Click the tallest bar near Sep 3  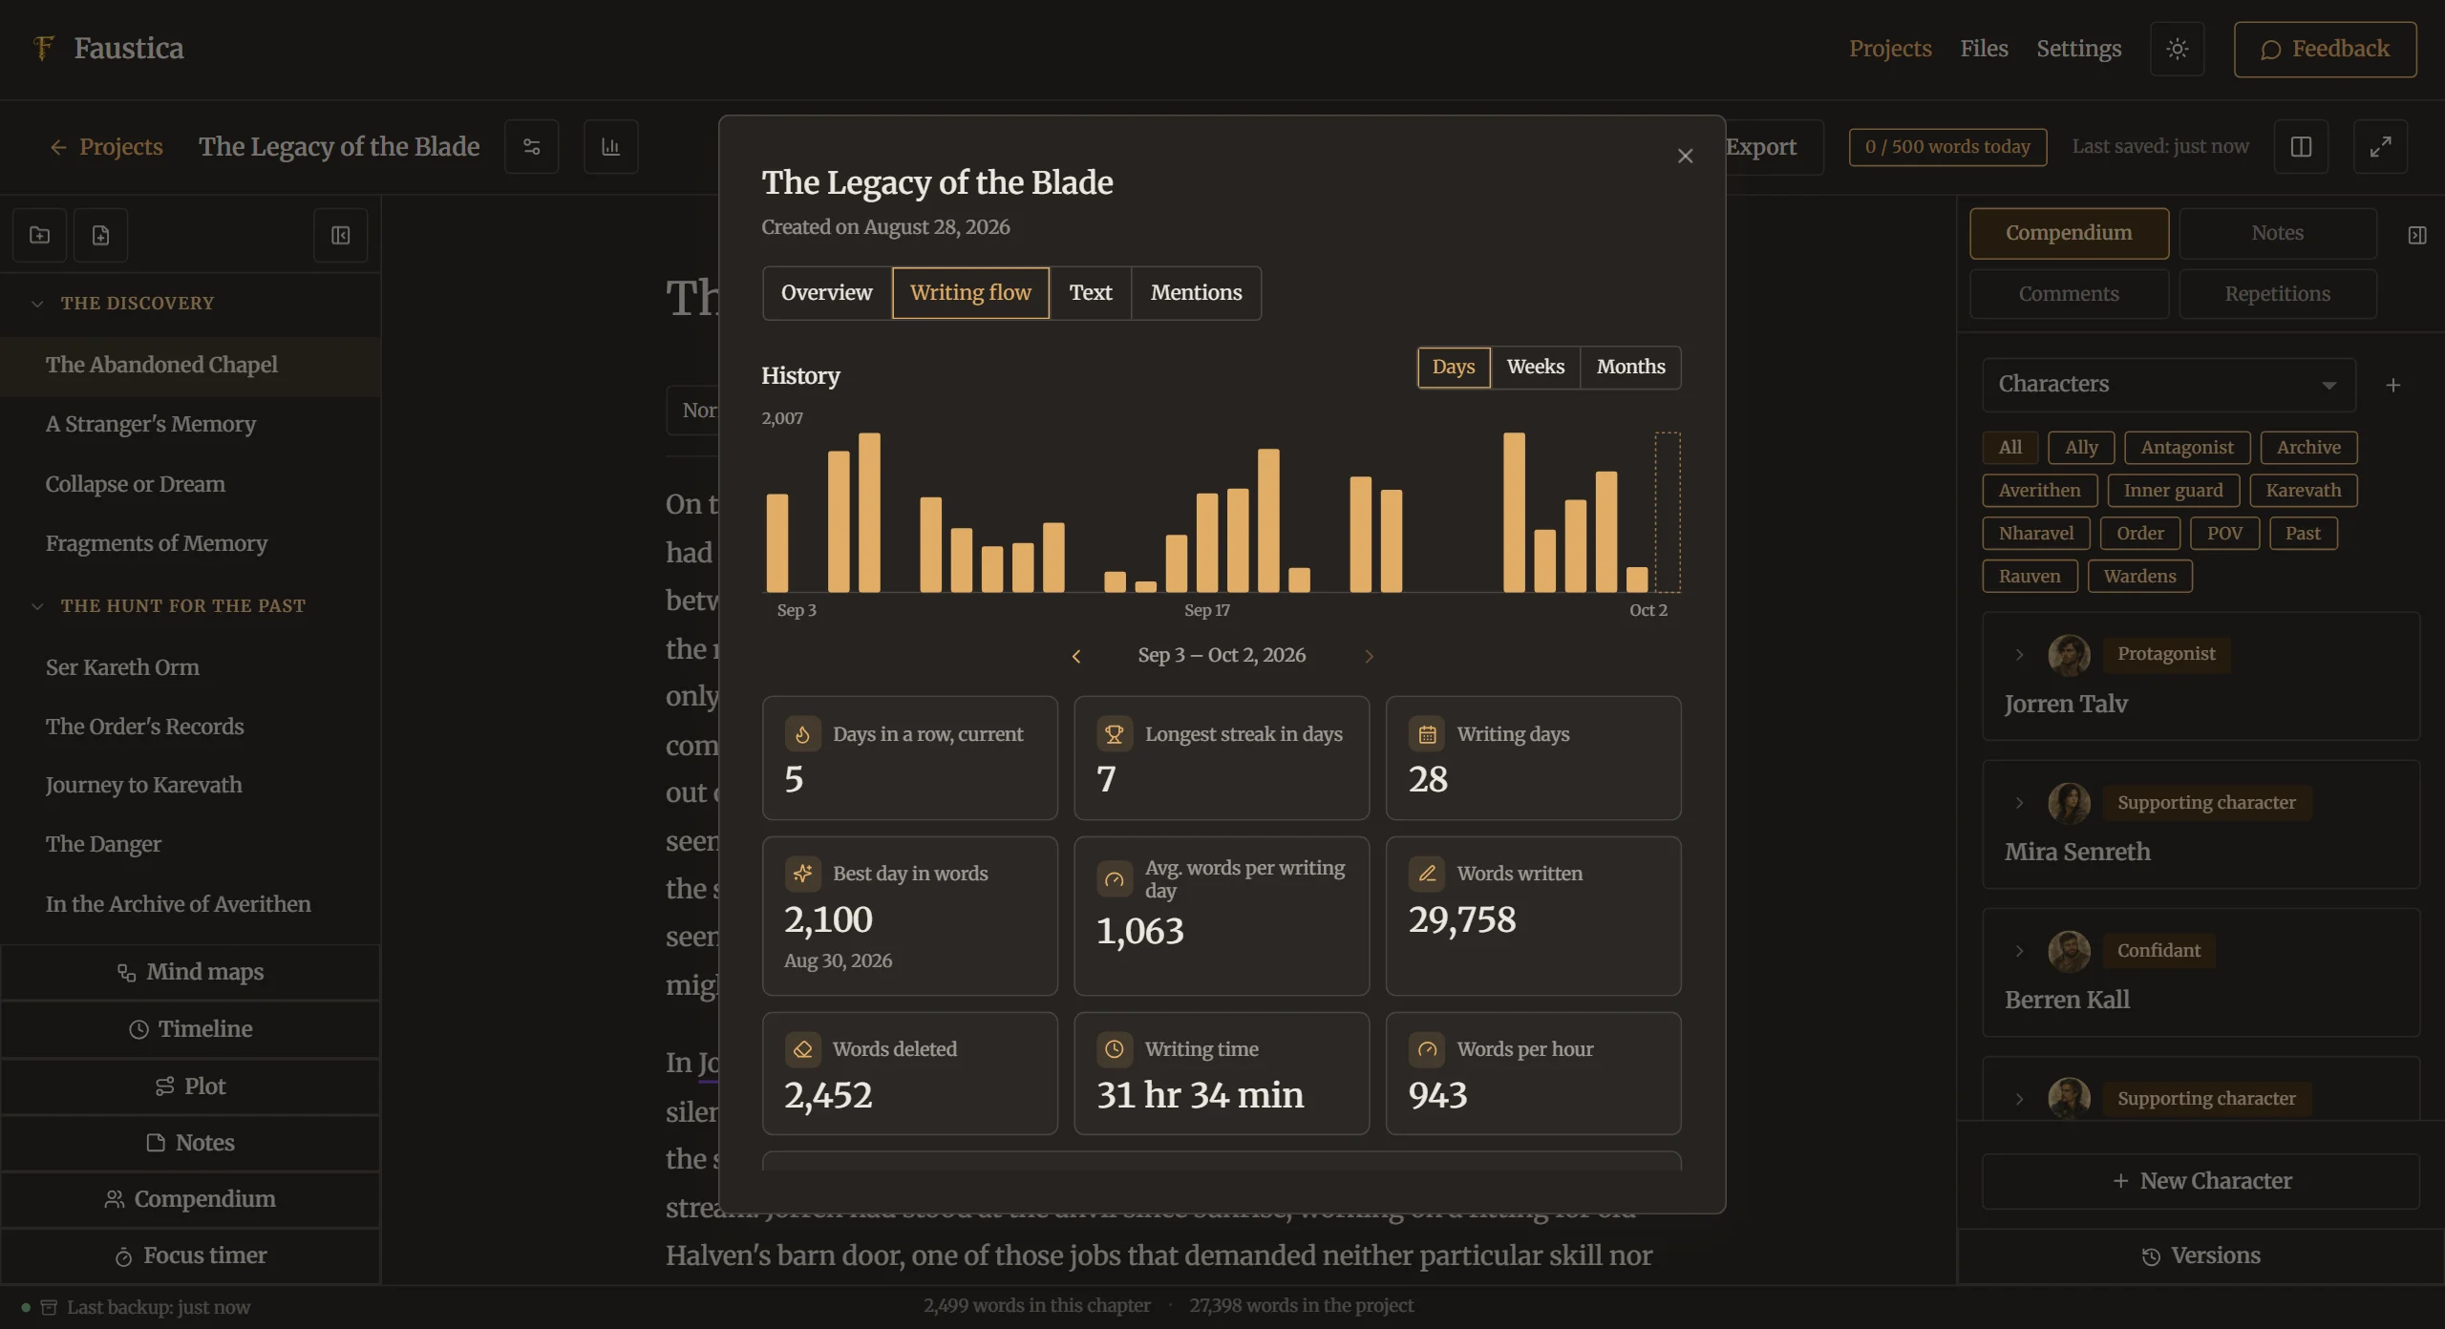click(x=869, y=513)
